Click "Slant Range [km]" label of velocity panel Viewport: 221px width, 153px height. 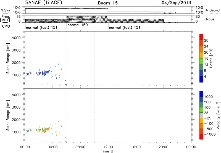[8, 115]
